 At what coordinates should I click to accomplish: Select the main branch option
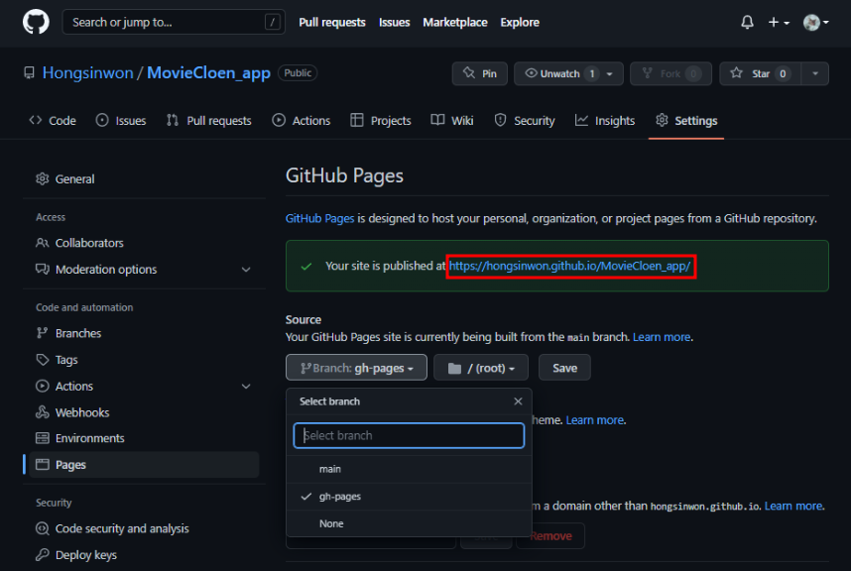(x=409, y=469)
